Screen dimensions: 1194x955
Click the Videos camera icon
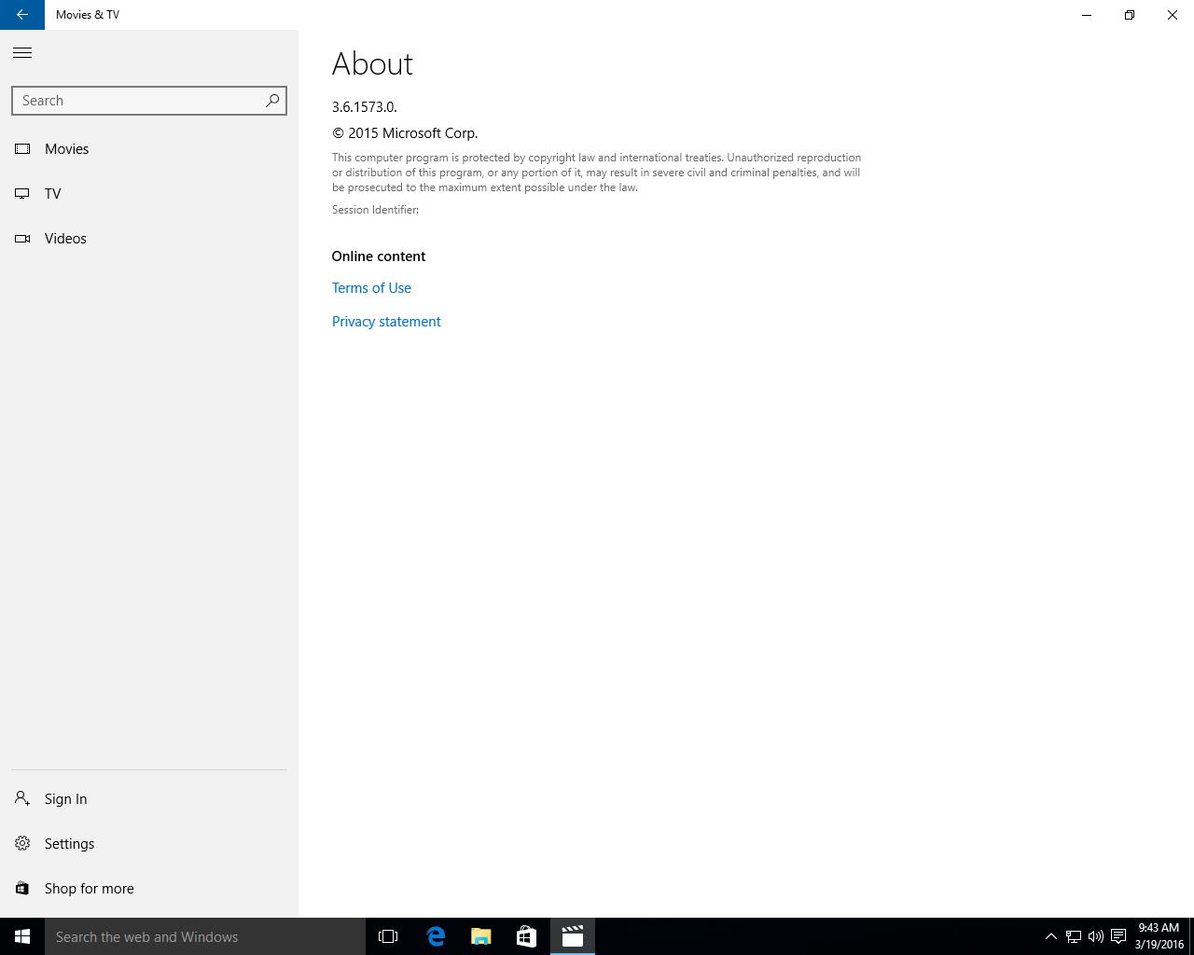(22, 238)
